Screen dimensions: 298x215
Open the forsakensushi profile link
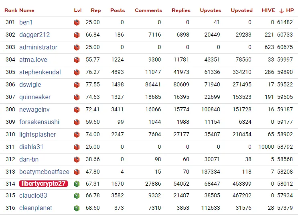[x=39, y=122]
